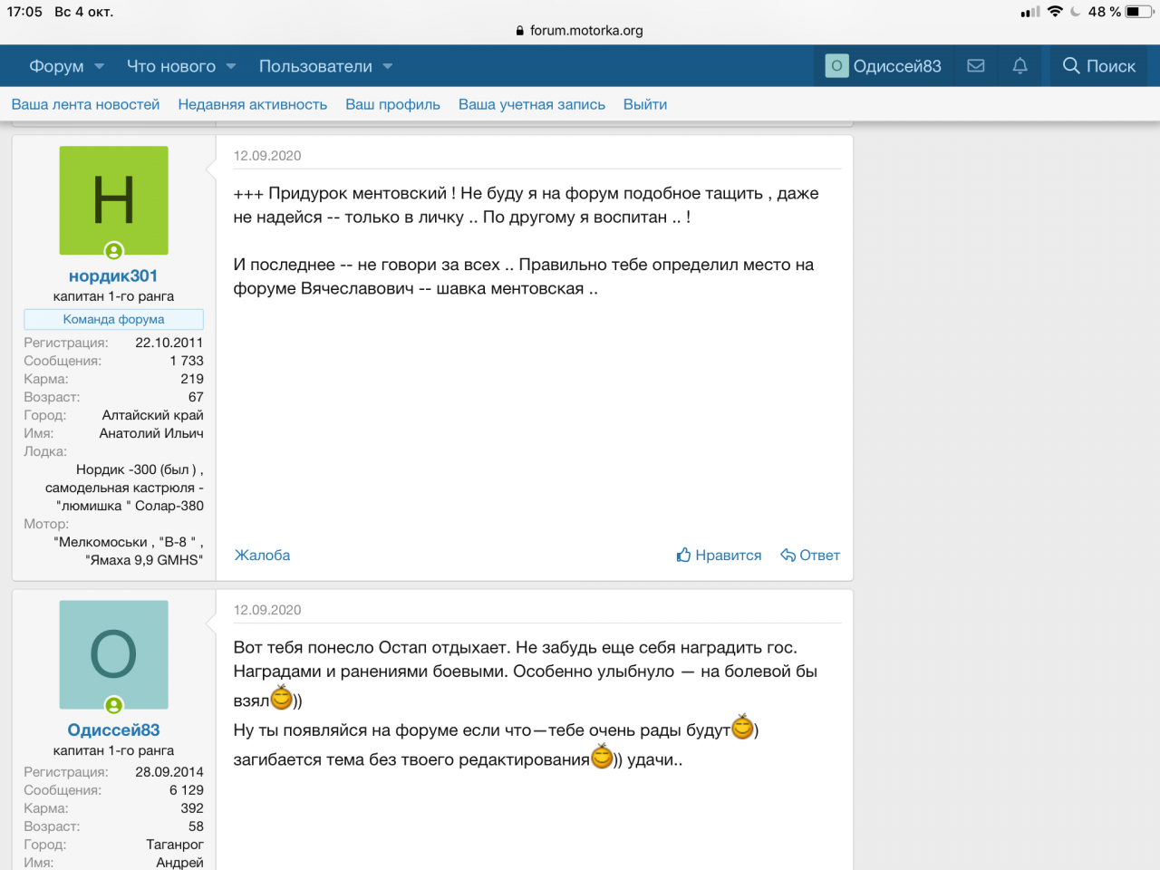Click the lock icon in address bar

(x=520, y=31)
